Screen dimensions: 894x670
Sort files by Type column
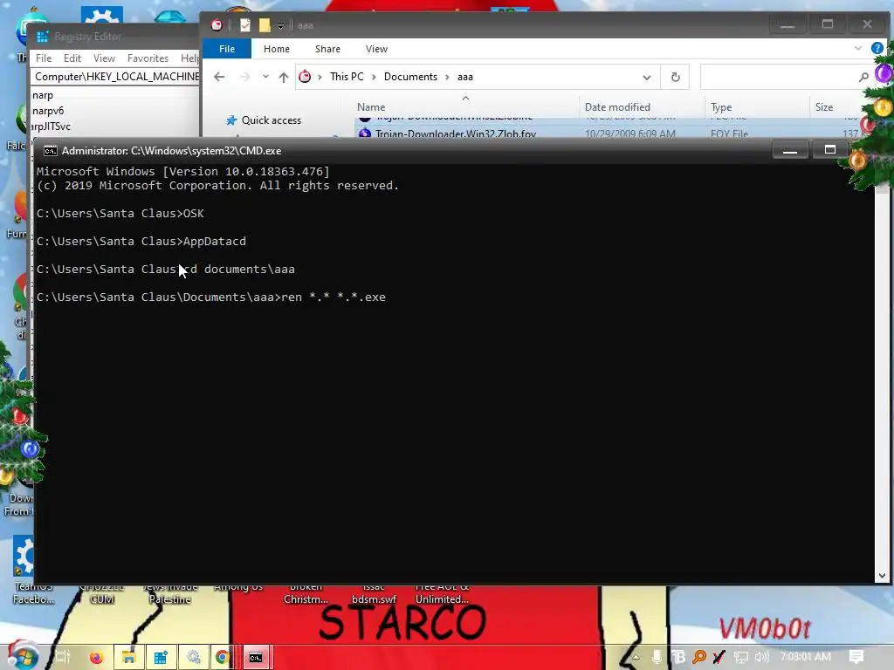(721, 107)
